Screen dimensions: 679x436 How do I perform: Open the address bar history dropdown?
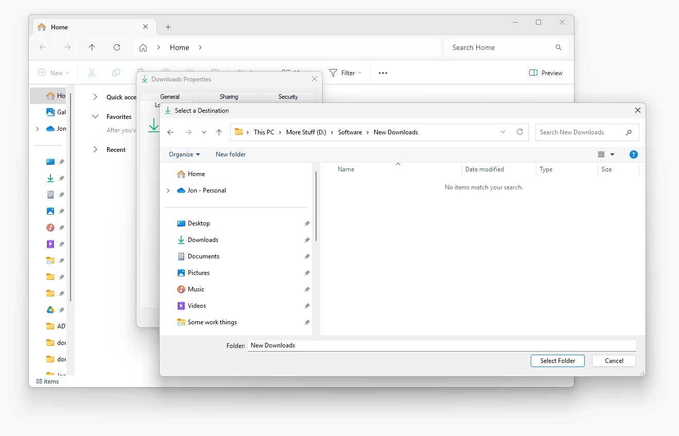click(503, 132)
